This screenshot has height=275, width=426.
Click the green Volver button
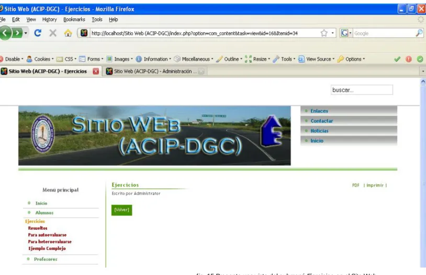coord(122,210)
